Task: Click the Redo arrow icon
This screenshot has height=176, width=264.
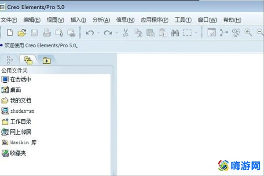Action: click(108, 33)
